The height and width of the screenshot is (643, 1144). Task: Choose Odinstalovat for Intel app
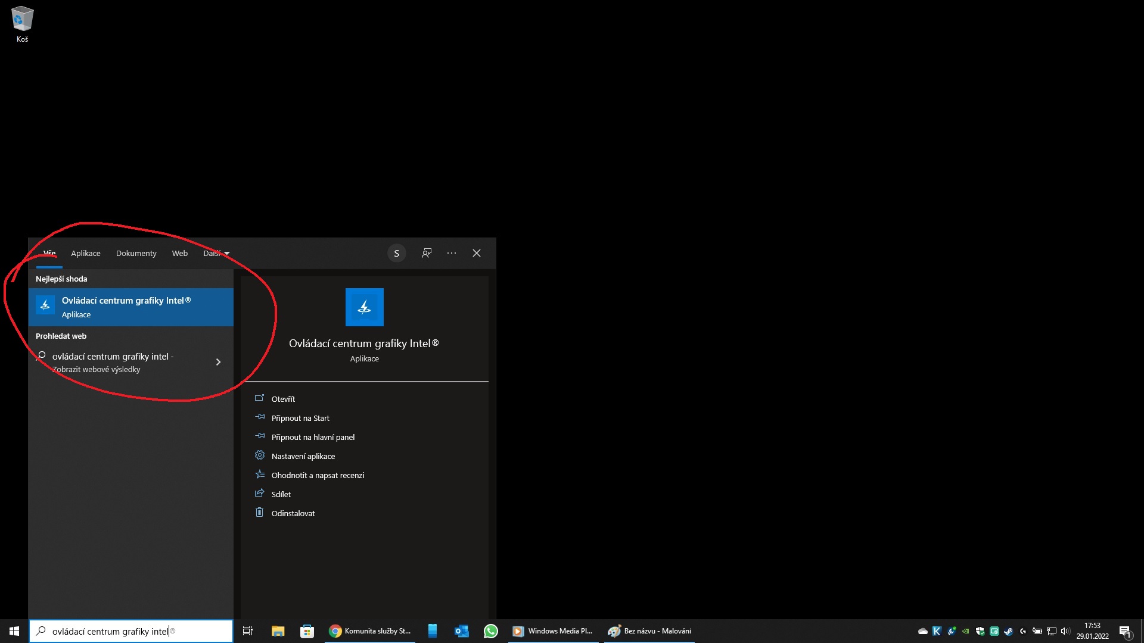pos(293,513)
